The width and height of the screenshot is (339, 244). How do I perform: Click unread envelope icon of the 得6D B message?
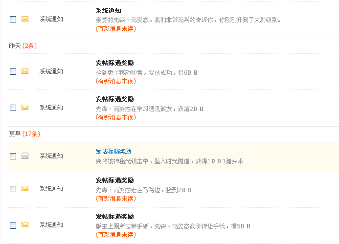pyautogui.click(x=25, y=71)
